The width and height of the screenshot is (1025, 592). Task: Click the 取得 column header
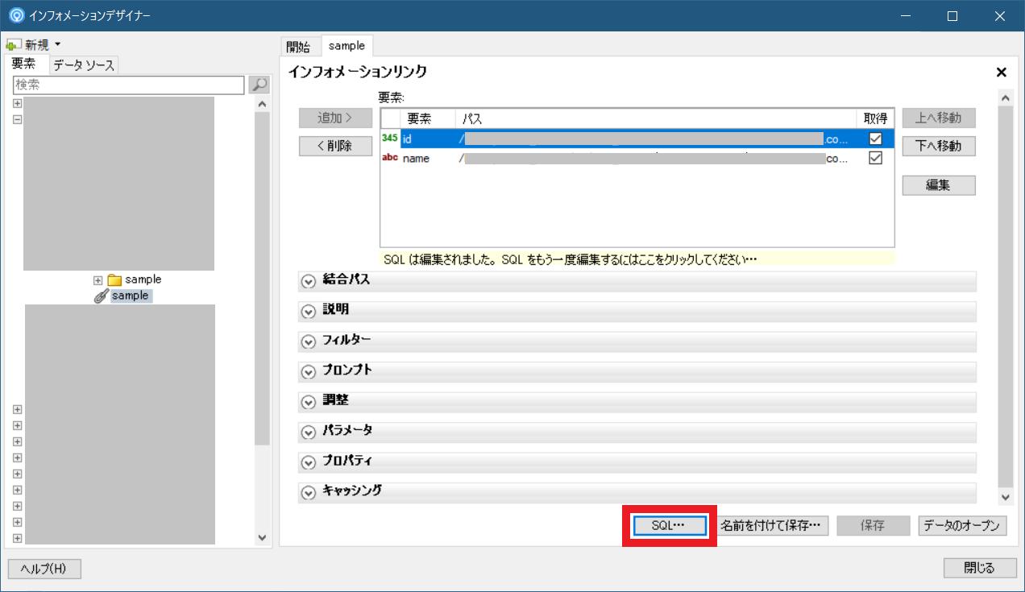(875, 118)
